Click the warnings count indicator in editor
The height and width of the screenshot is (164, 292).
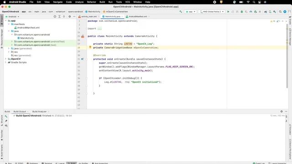(273, 21)
